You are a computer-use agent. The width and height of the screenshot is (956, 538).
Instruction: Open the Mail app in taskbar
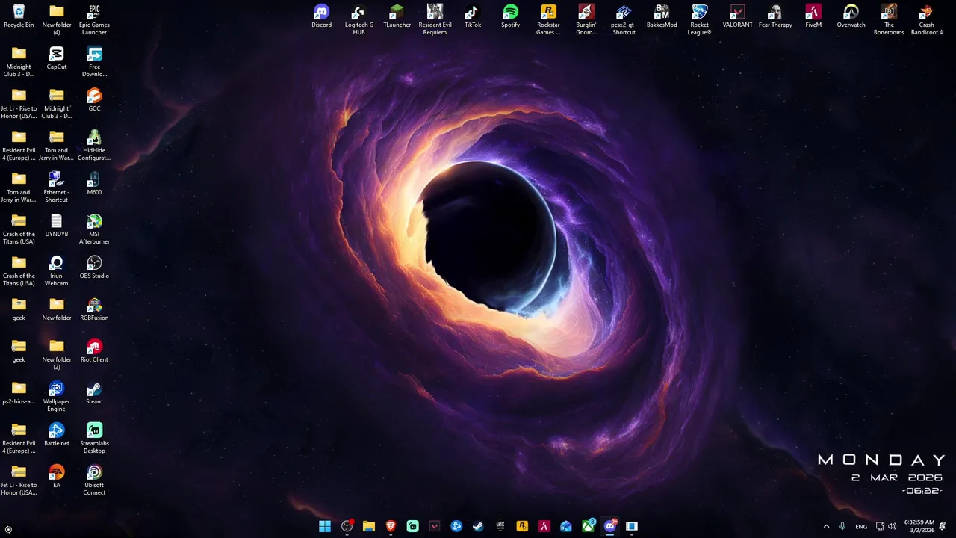(566, 526)
